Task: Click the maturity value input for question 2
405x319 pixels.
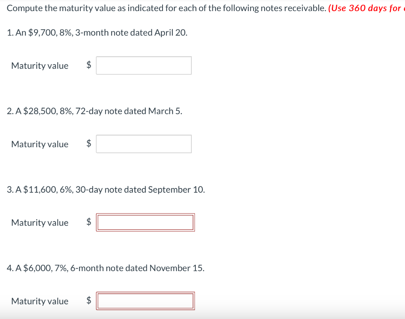Action: click(x=144, y=143)
